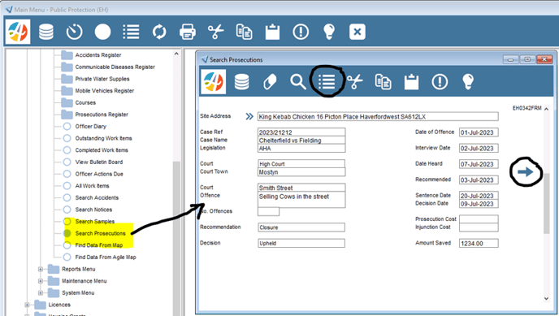Click the stopwatch timer icon in main toolbar
559x316 pixels.
[74, 32]
